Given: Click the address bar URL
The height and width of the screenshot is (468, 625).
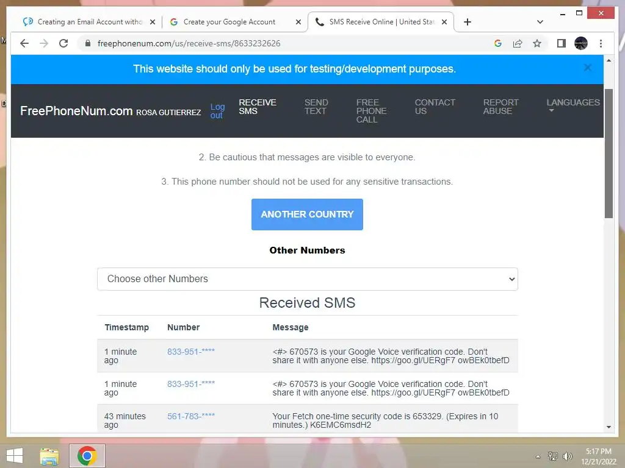Looking at the screenshot, I should pyautogui.click(x=189, y=43).
